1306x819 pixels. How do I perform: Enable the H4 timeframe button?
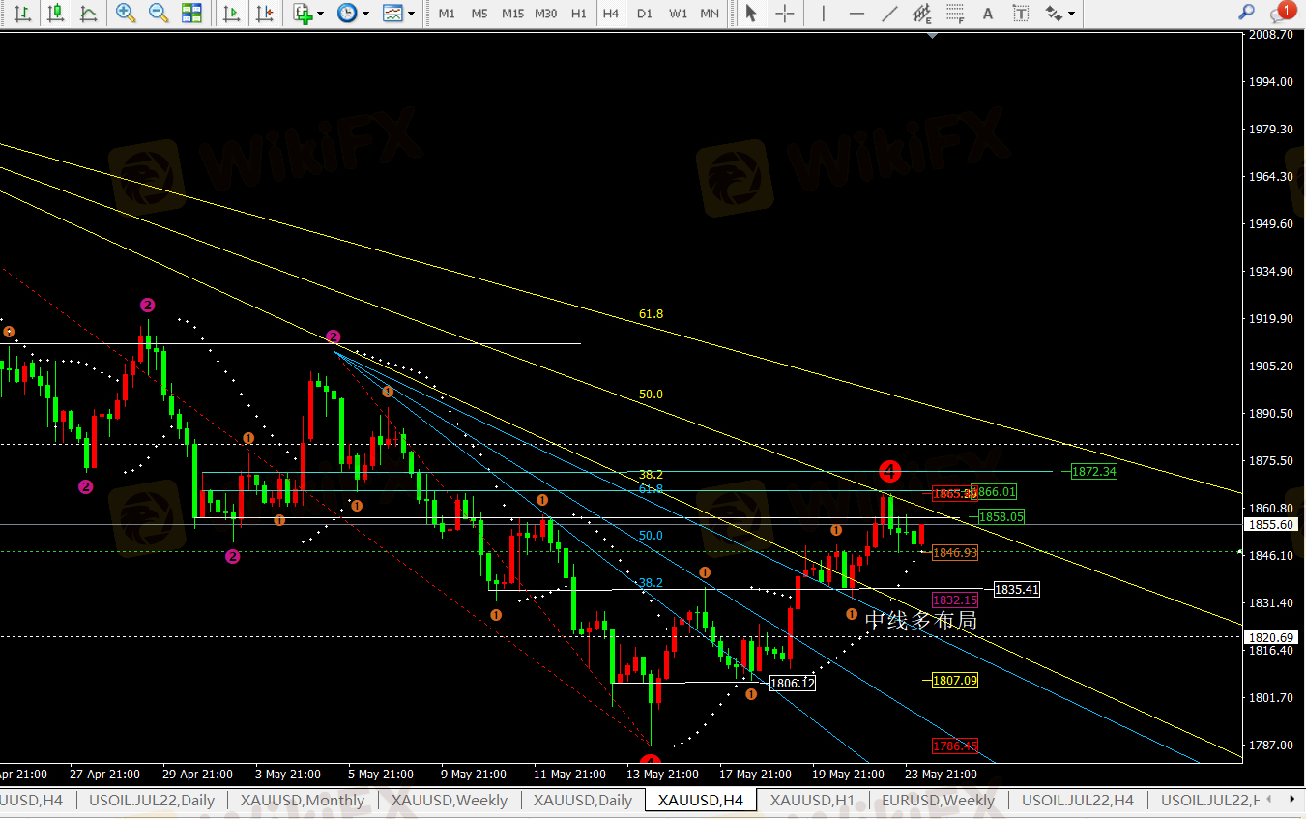coord(611,14)
